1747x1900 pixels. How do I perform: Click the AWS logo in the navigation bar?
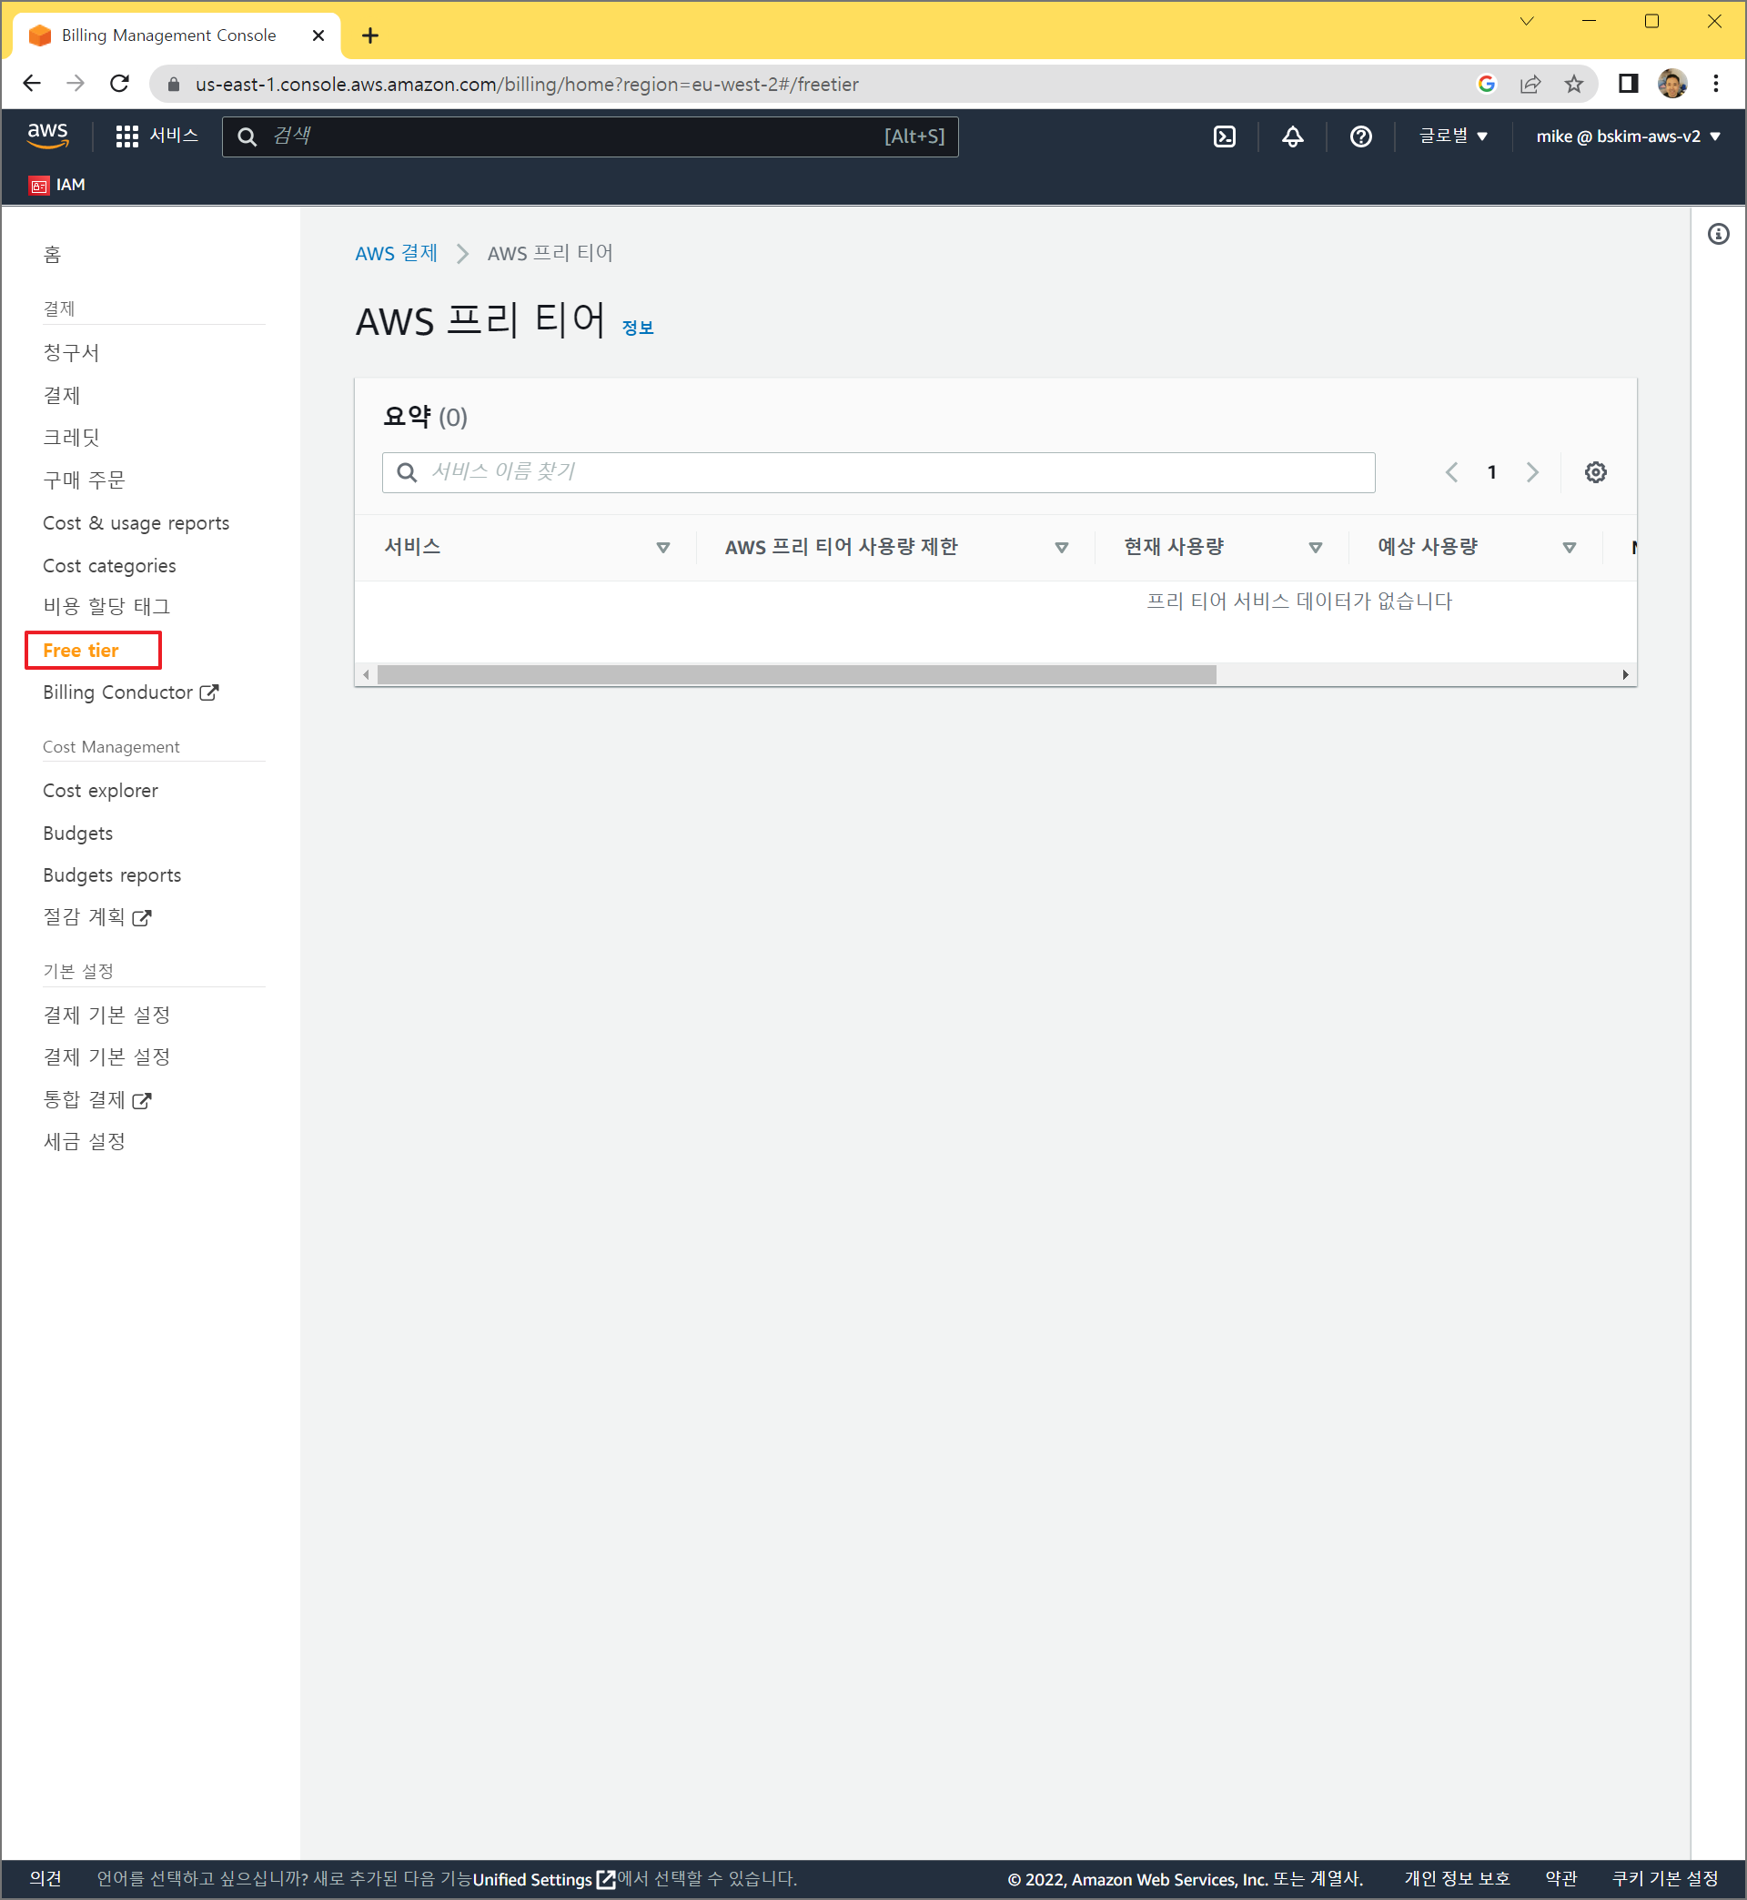point(47,136)
